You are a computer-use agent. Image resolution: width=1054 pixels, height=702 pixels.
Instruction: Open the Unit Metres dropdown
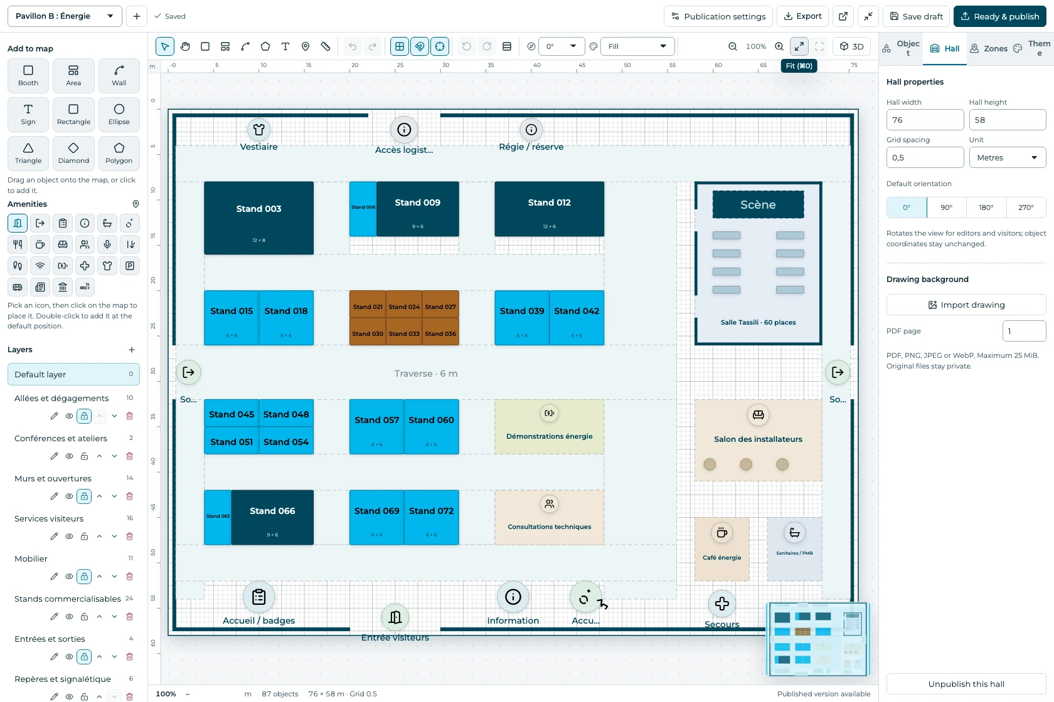coord(1008,157)
